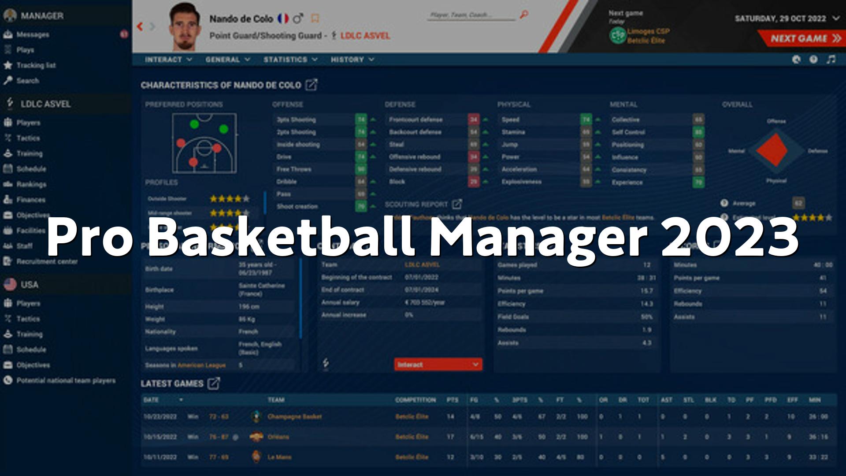Open LDLC ASVEL Players page
The width and height of the screenshot is (846, 476).
point(28,123)
